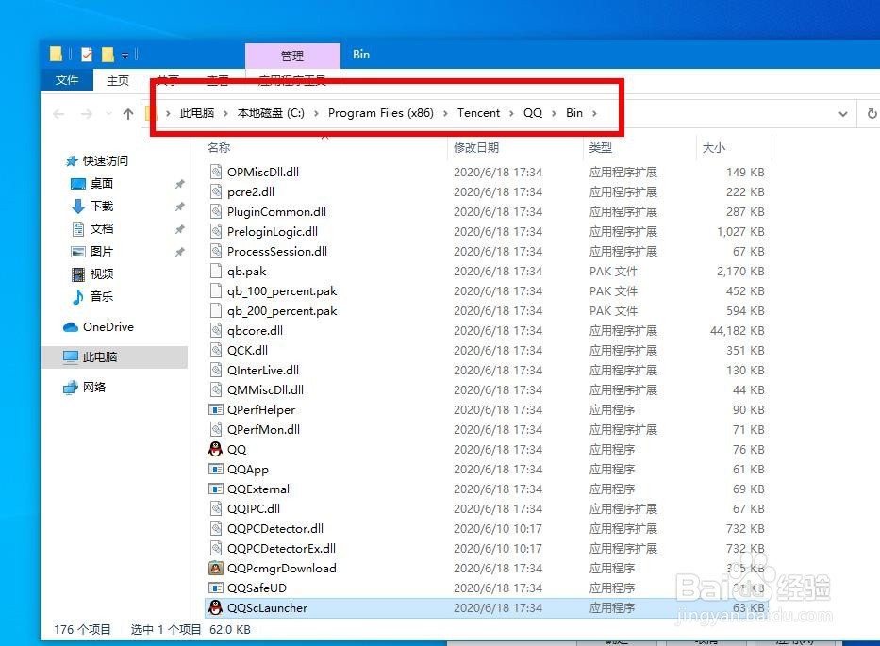Select file PreloginLogic.dll
880x646 pixels.
(273, 231)
